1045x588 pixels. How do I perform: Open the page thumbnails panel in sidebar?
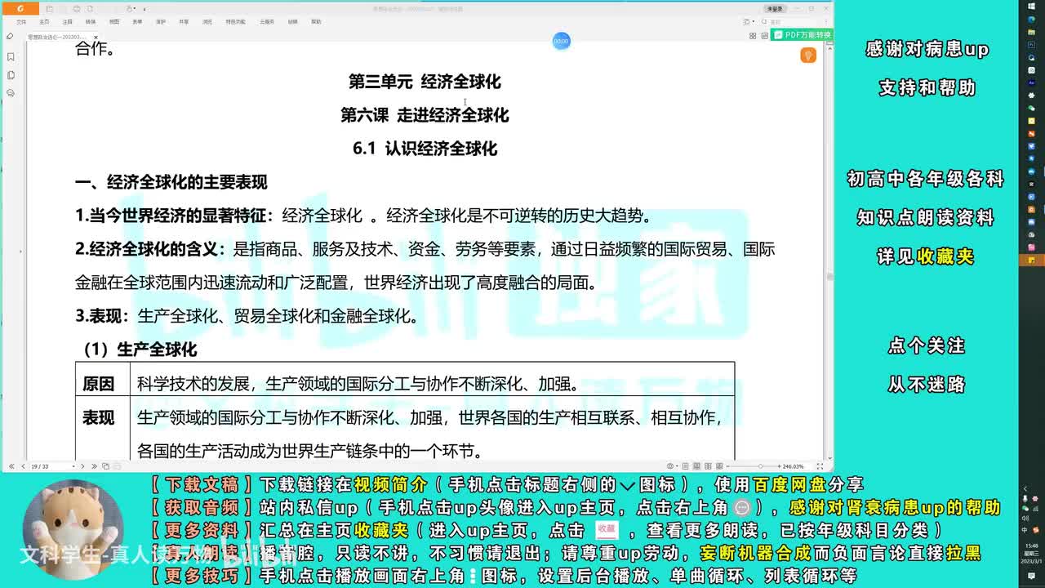[x=11, y=75]
